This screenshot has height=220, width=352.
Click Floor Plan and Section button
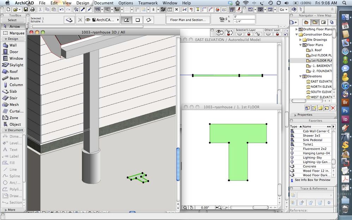tap(188, 20)
